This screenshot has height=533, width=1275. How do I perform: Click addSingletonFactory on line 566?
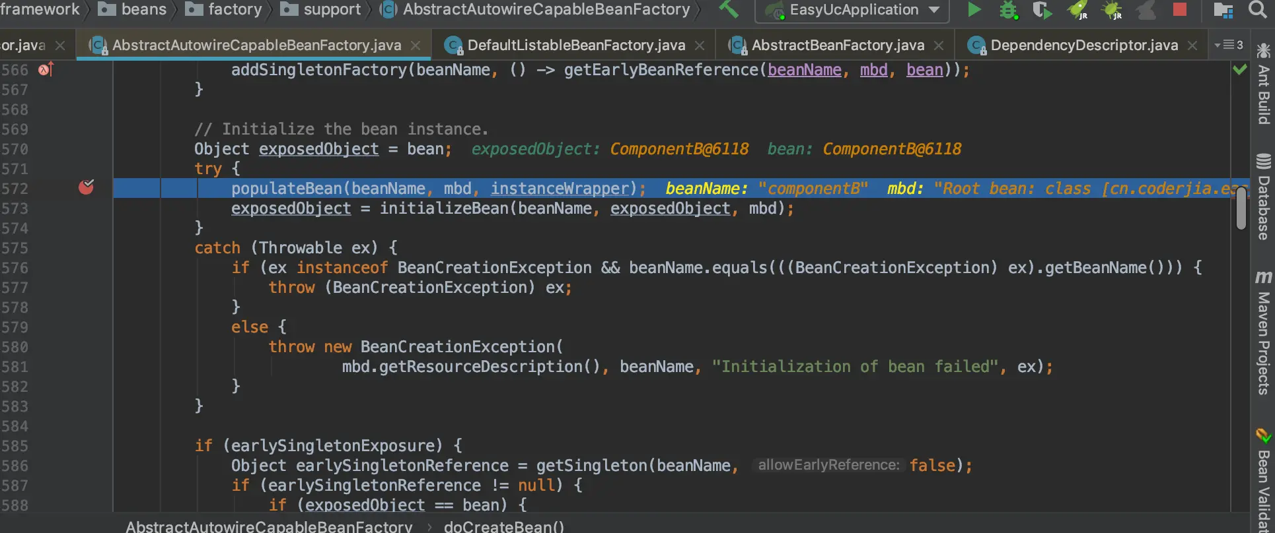pos(318,70)
